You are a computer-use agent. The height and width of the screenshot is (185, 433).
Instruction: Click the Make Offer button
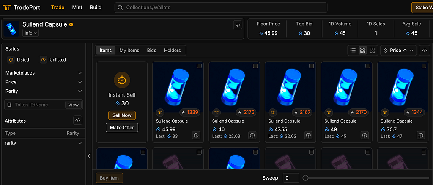tap(122, 128)
